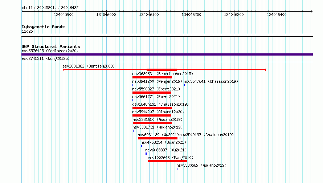This screenshot has height=183, width=323.
Task: Open nsv5914207 (Almarri2020) label
Action: 158,112
